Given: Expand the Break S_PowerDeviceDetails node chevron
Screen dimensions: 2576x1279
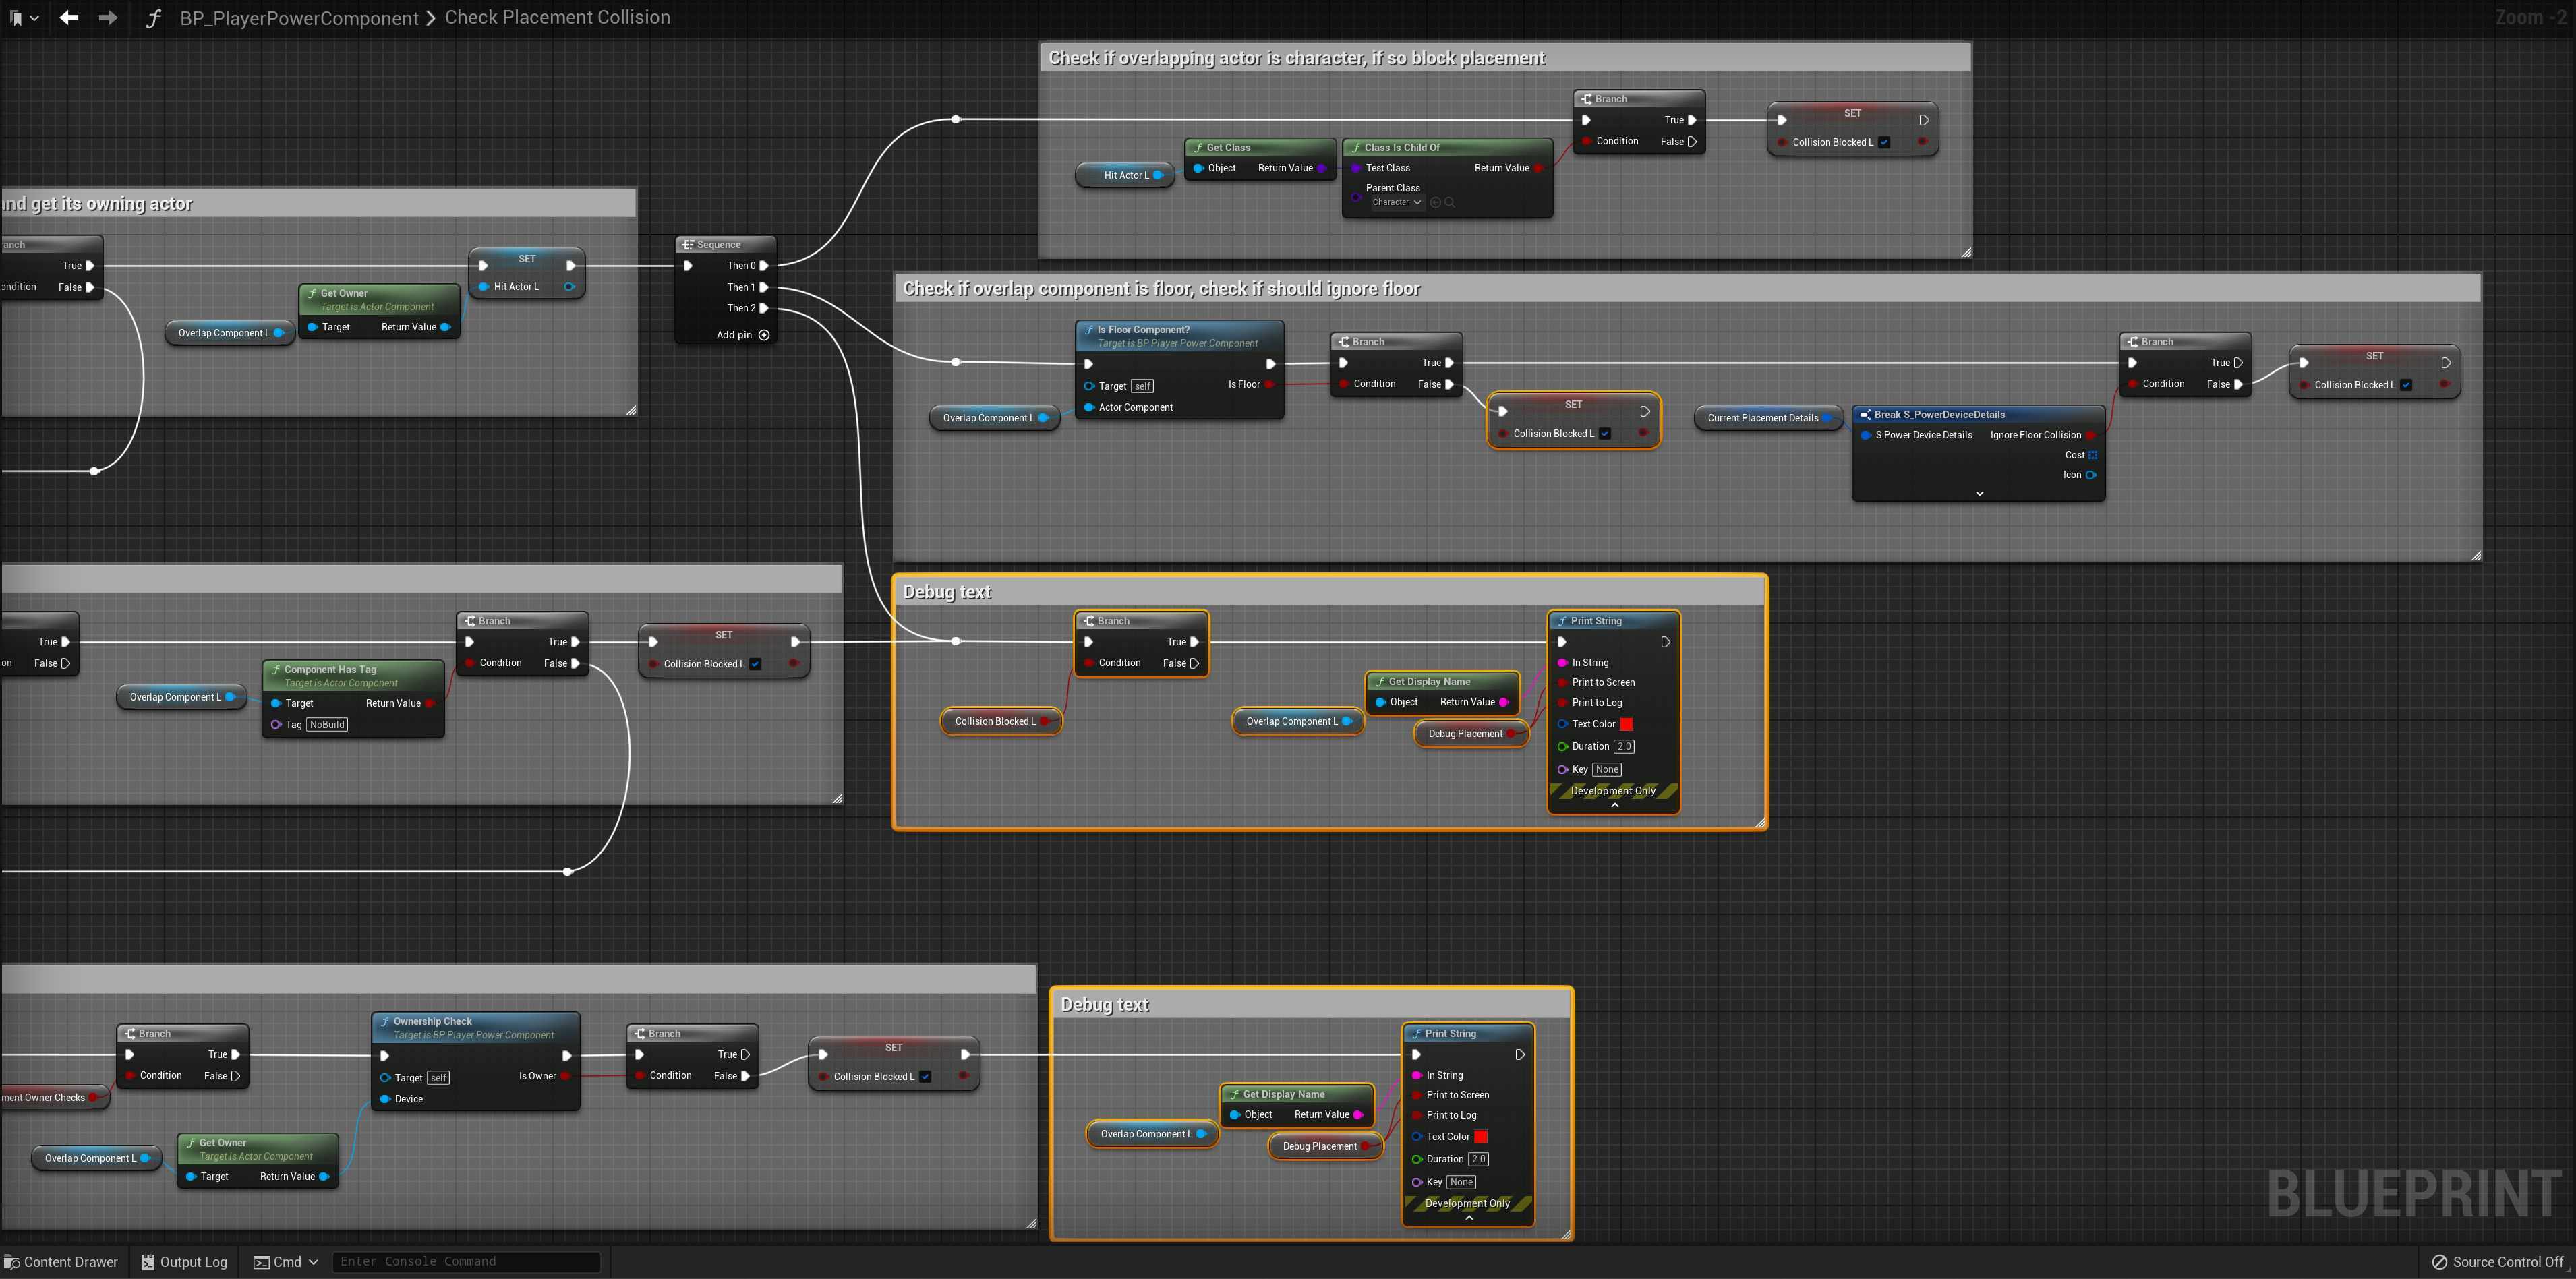Looking at the screenshot, I should [1979, 493].
